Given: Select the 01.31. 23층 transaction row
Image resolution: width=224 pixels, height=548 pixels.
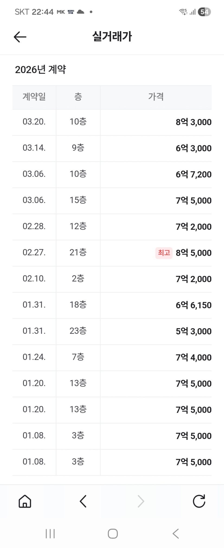Looking at the screenshot, I should [112, 331].
